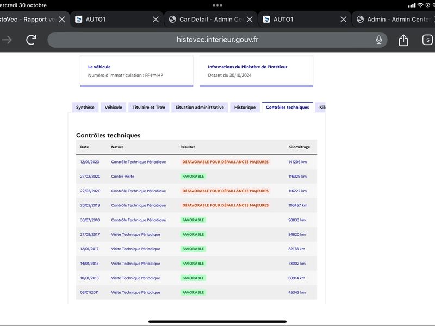Click the Nature column header

tap(117, 147)
